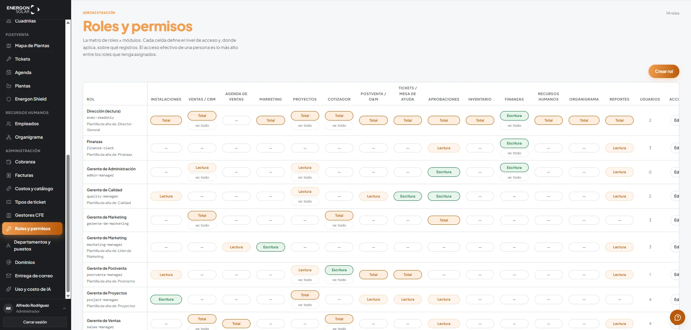
Task: Open Mapa de Plantas map icon
Action: pyautogui.click(x=9, y=46)
